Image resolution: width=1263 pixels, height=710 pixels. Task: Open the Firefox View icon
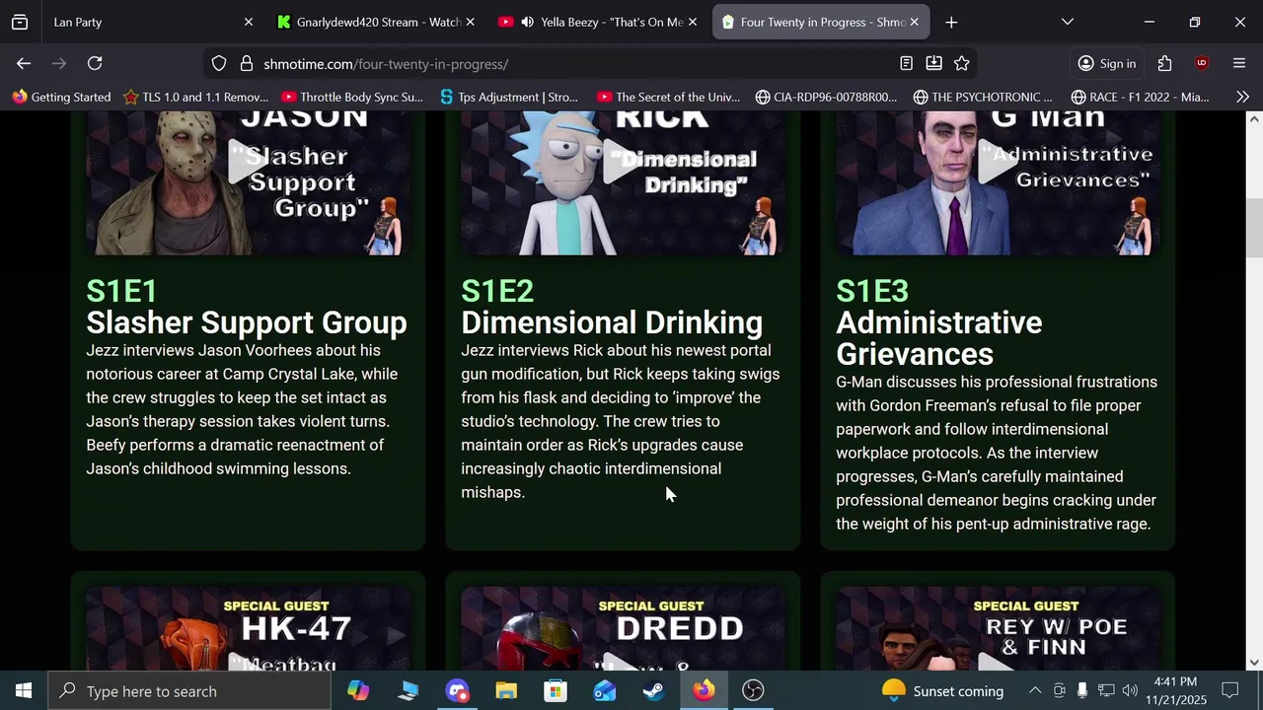(x=20, y=22)
